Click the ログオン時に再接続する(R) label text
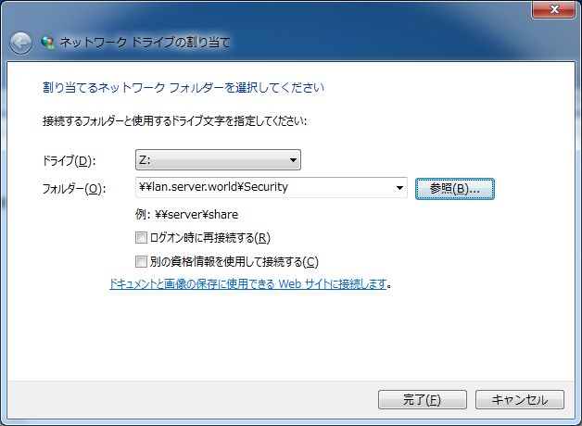The image size is (582, 426). click(209, 238)
